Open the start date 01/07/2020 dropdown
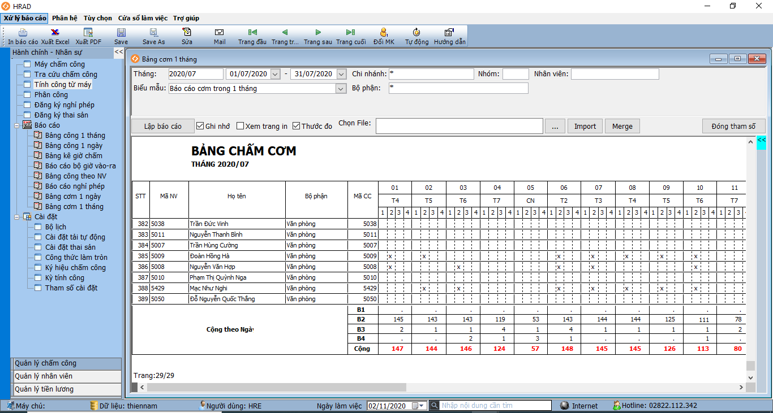773x413 pixels. (275, 74)
